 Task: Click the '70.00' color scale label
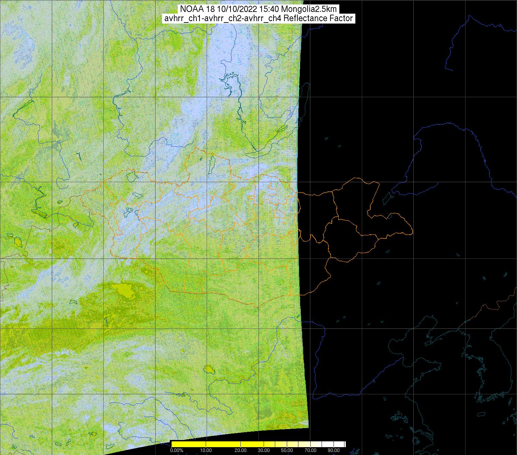pos(310,451)
